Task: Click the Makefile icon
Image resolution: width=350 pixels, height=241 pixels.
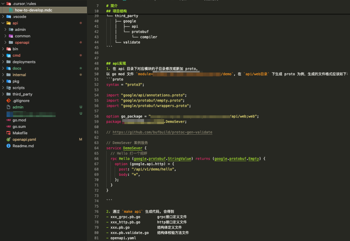Action: (x=8, y=133)
